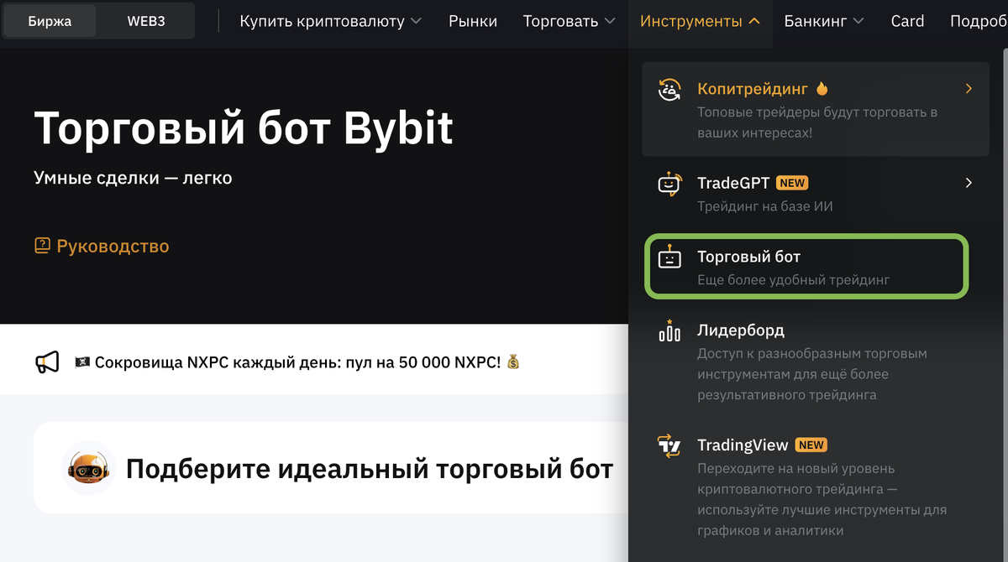Open the Купить криптовалюту dropdown
The width and height of the screenshot is (1008, 562).
(330, 22)
